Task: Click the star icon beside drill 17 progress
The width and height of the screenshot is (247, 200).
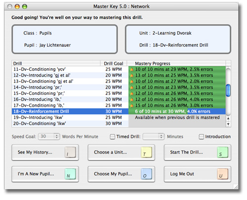Action: (131, 106)
